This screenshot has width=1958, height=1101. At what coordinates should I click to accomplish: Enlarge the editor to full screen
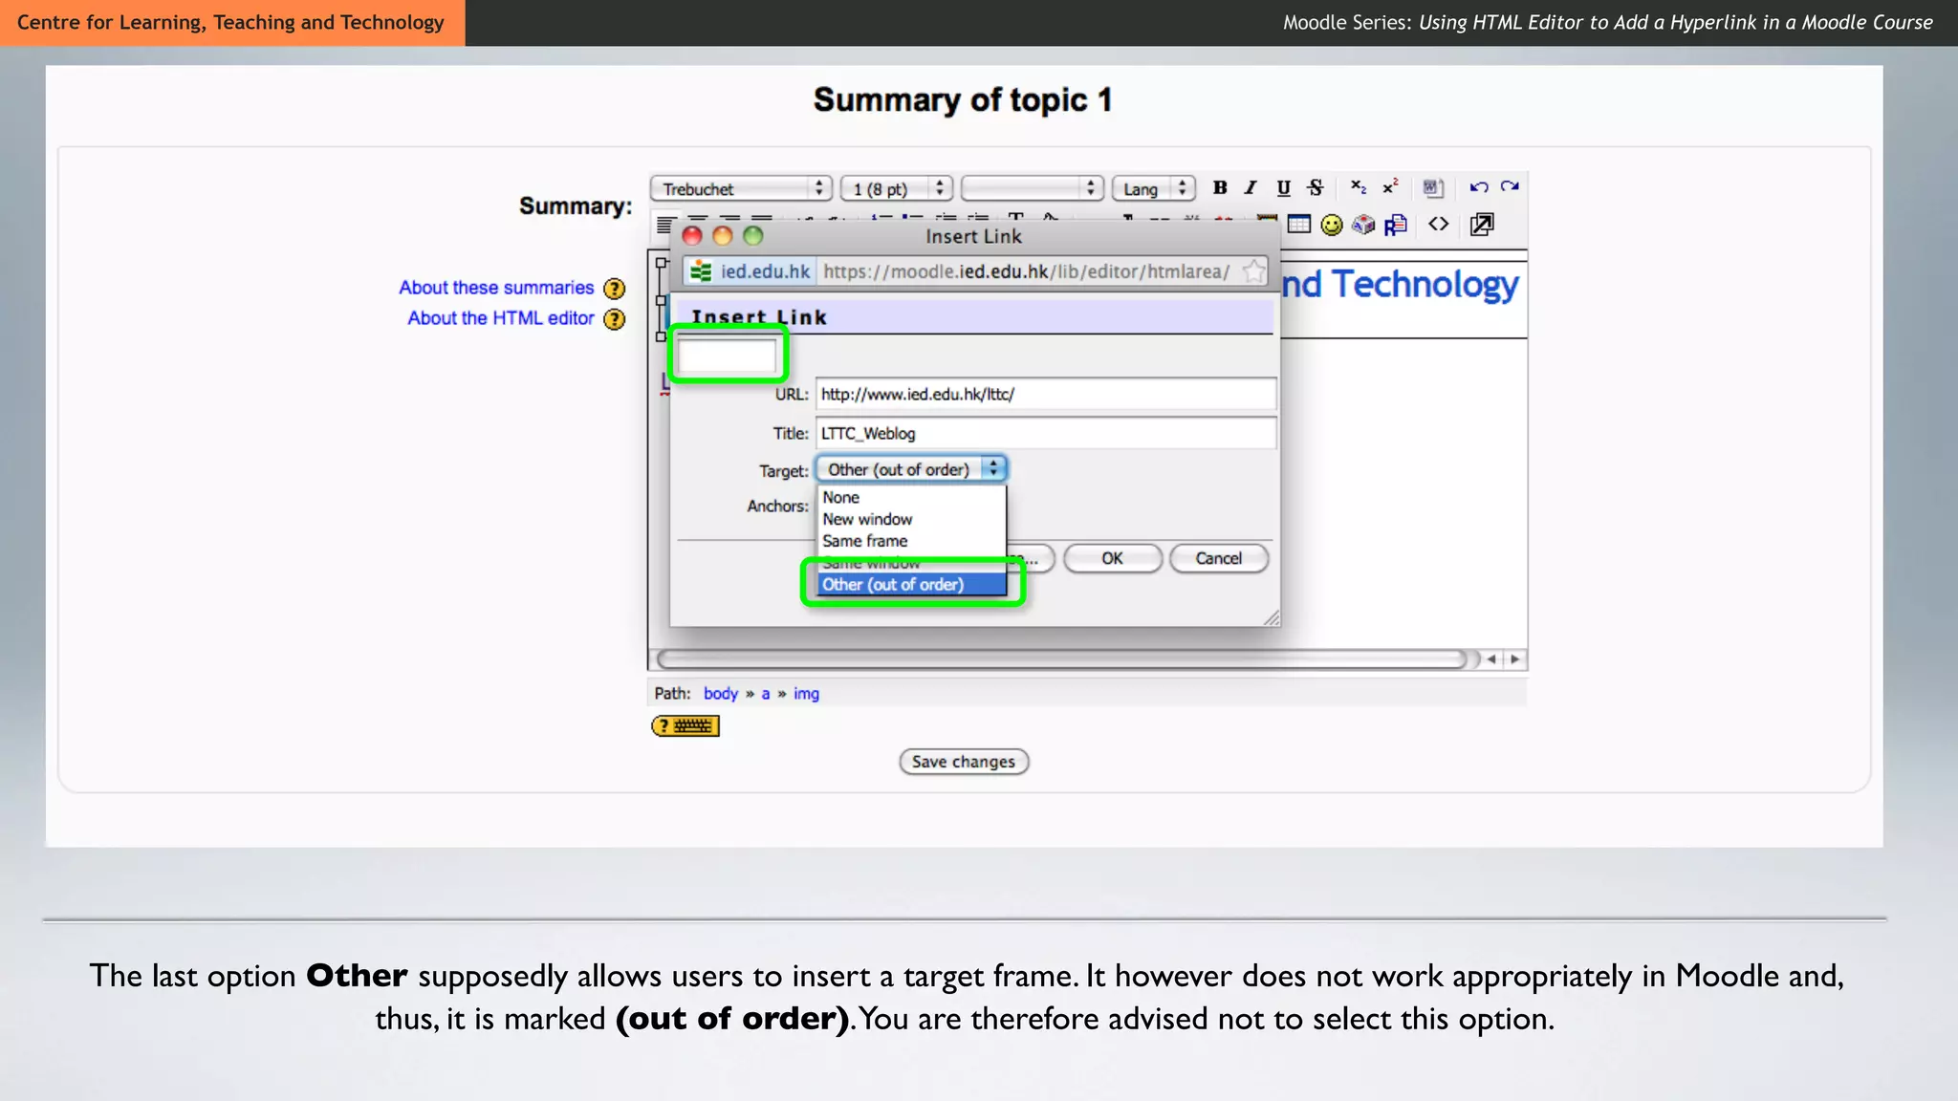tap(1482, 225)
